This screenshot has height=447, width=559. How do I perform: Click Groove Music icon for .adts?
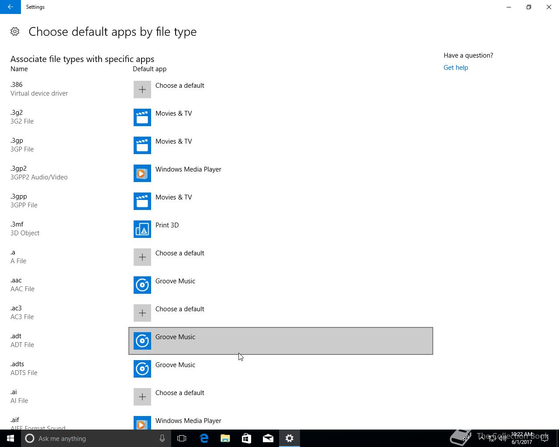pos(142,369)
